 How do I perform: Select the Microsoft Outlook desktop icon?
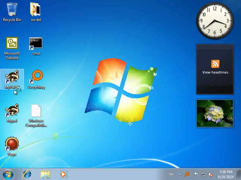tap(12, 48)
